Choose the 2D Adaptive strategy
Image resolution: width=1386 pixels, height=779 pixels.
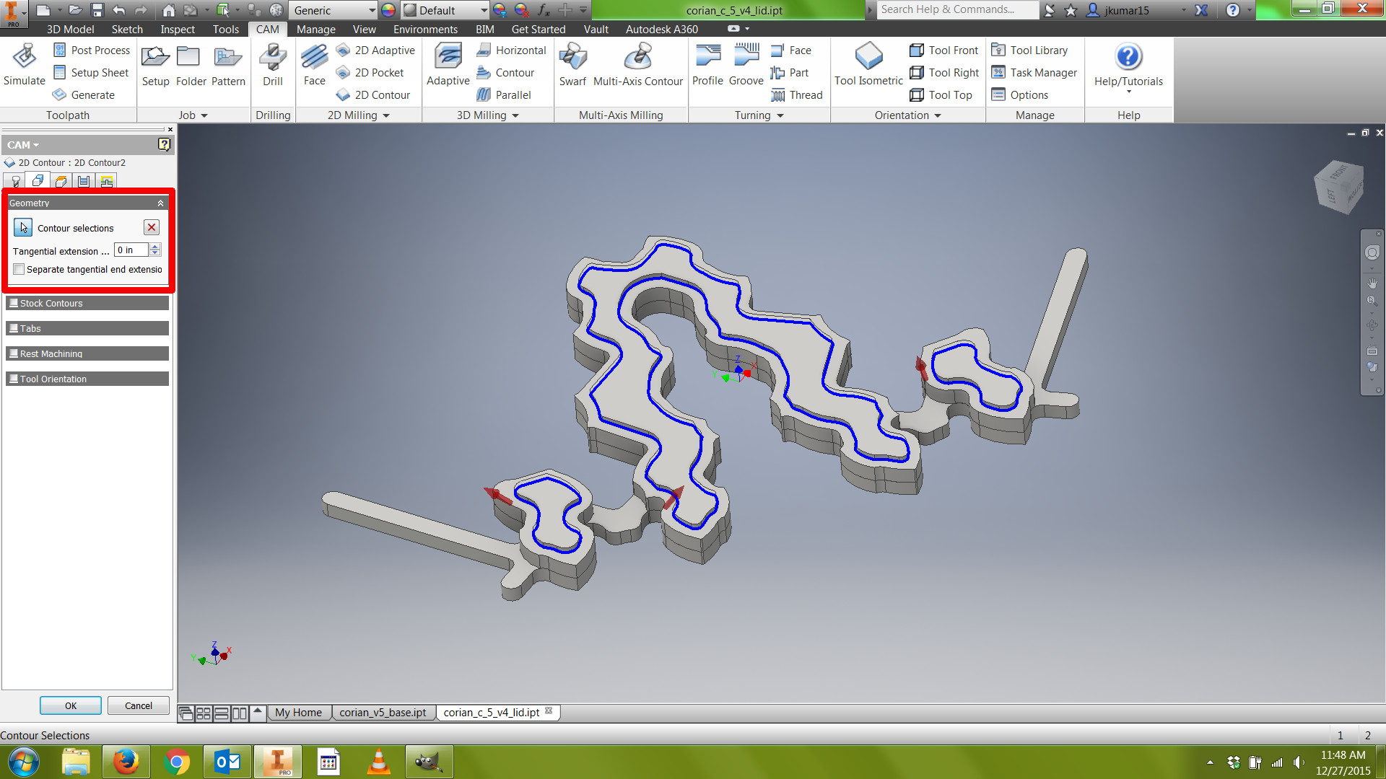[x=375, y=50]
